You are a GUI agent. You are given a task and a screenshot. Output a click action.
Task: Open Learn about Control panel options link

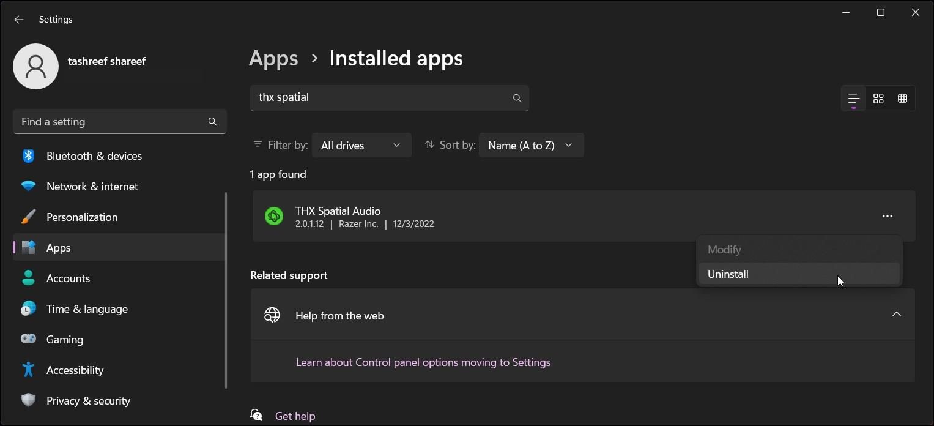pyautogui.click(x=423, y=362)
